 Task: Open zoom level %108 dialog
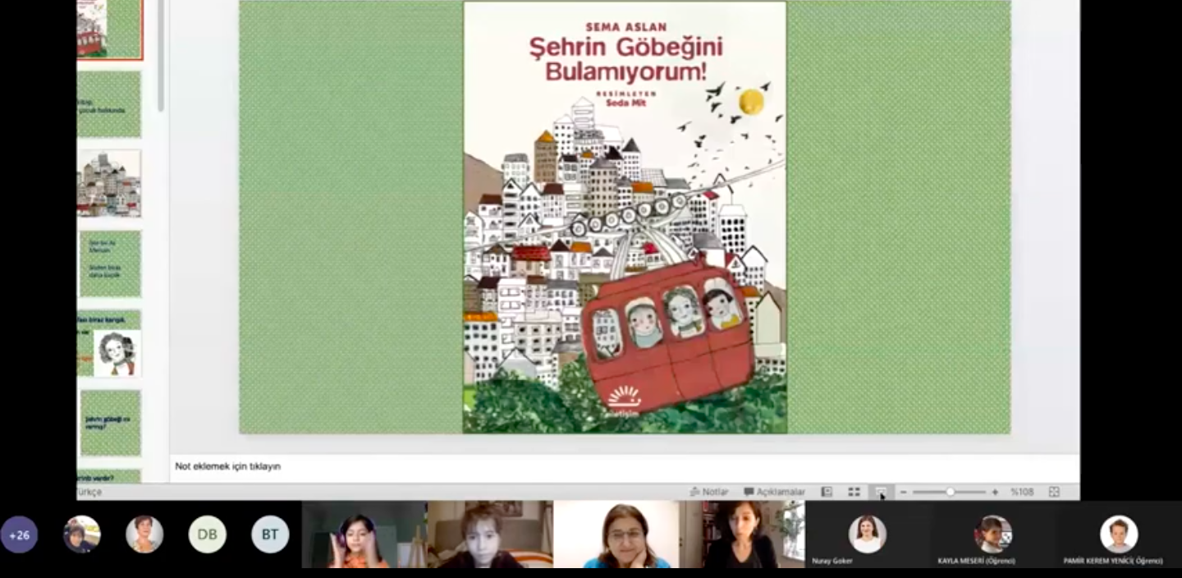click(x=1022, y=492)
